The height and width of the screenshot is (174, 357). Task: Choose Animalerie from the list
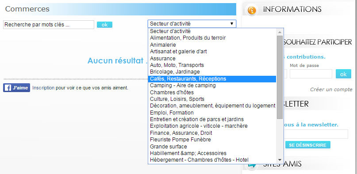click(212, 45)
